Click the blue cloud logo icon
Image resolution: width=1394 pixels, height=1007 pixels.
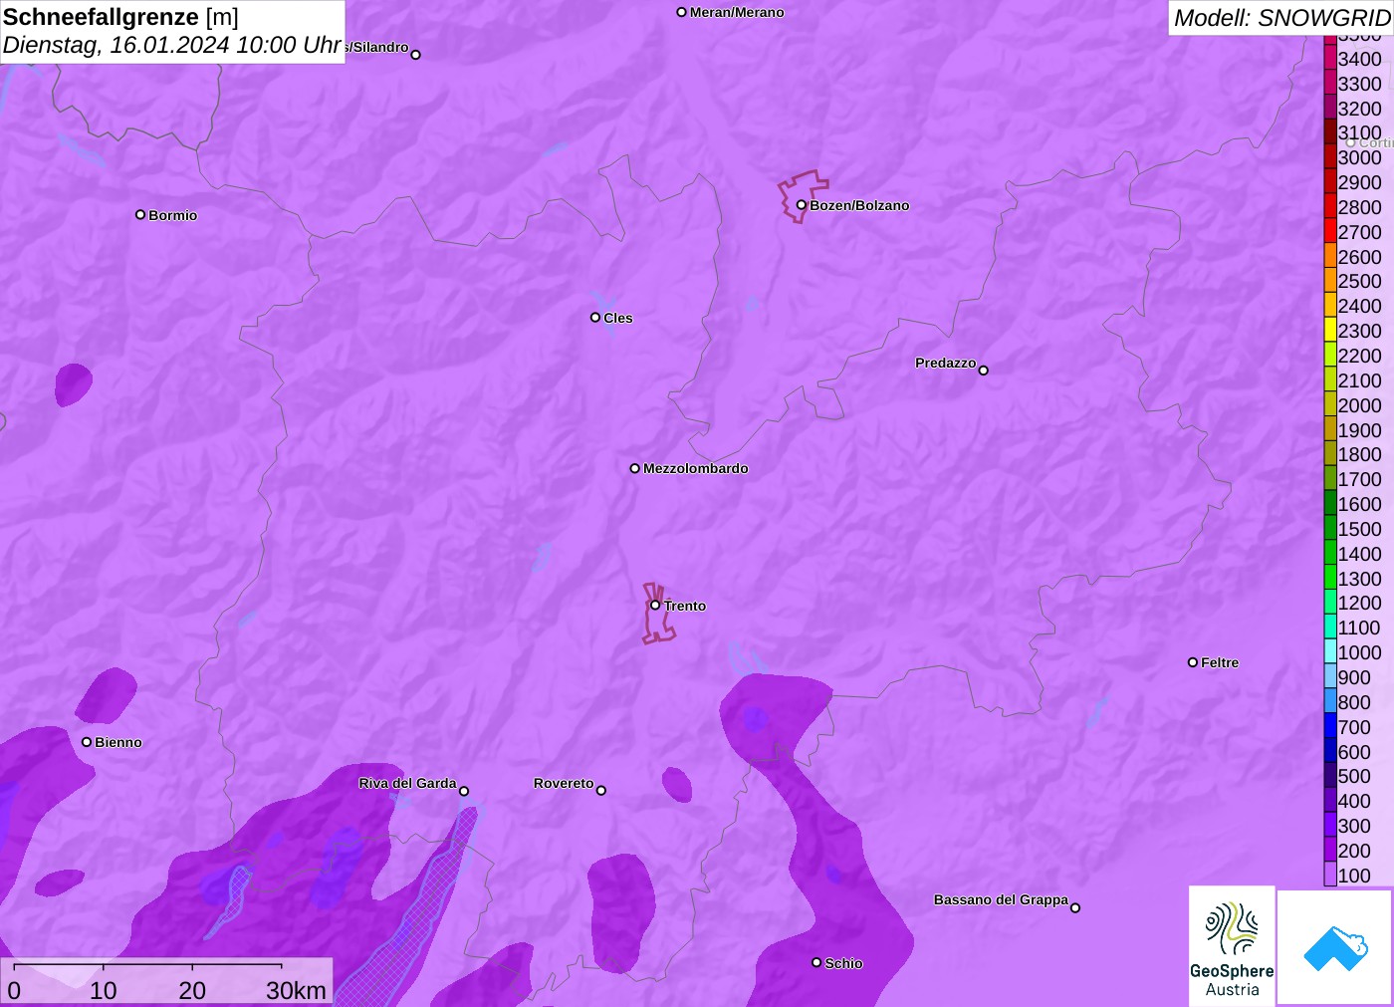(x=1335, y=948)
